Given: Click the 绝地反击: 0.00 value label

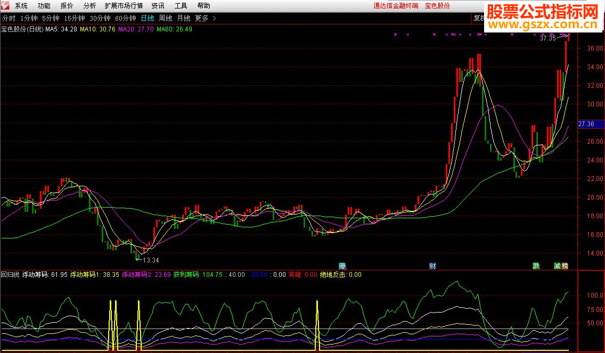Looking at the screenshot, I should 341,275.
